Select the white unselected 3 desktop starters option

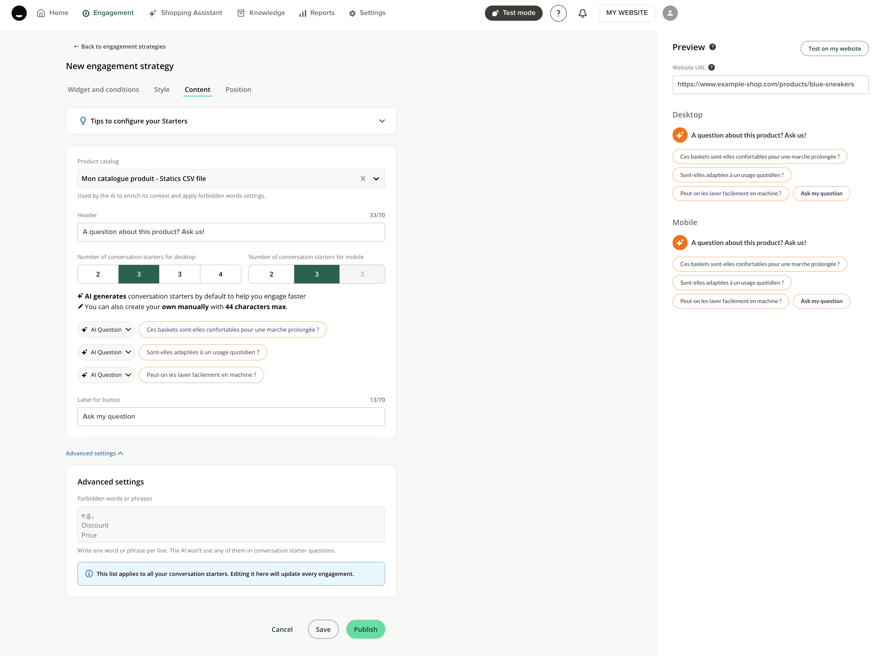pos(180,274)
